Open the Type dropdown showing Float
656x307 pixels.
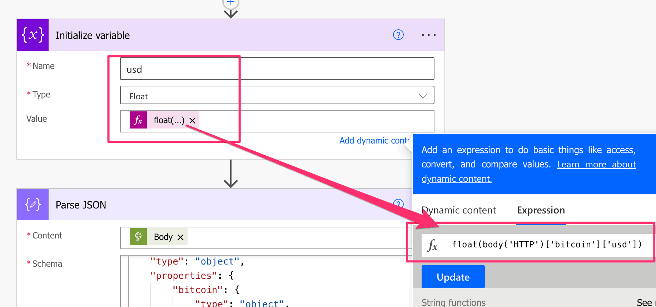click(277, 95)
